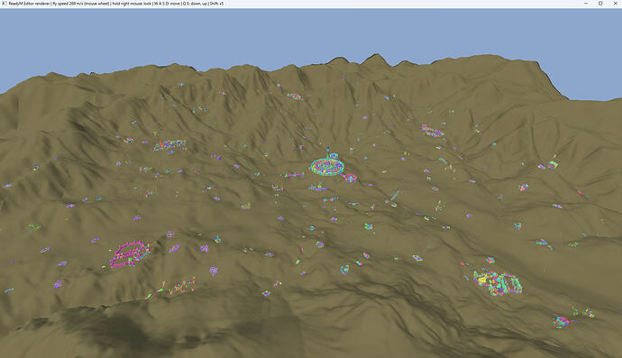Click the ReadyM Editor renderer title text
The image size is (622, 358).
[x=115, y=4]
